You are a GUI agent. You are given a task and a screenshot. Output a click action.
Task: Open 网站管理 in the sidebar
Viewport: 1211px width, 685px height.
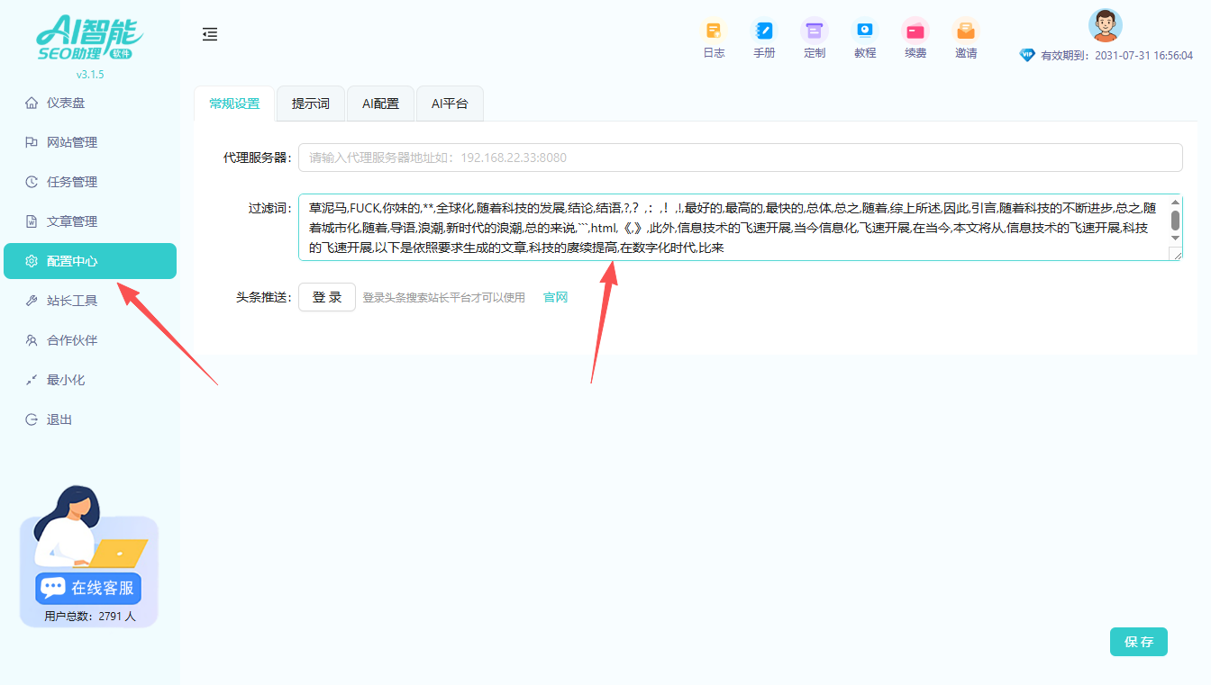coord(72,142)
